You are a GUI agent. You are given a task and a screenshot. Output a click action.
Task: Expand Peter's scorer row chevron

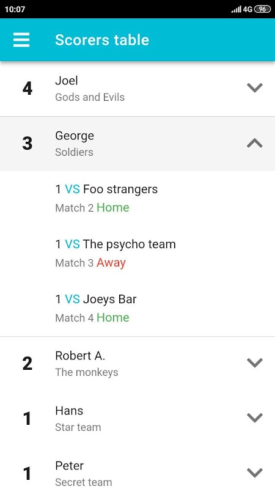[x=255, y=472]
